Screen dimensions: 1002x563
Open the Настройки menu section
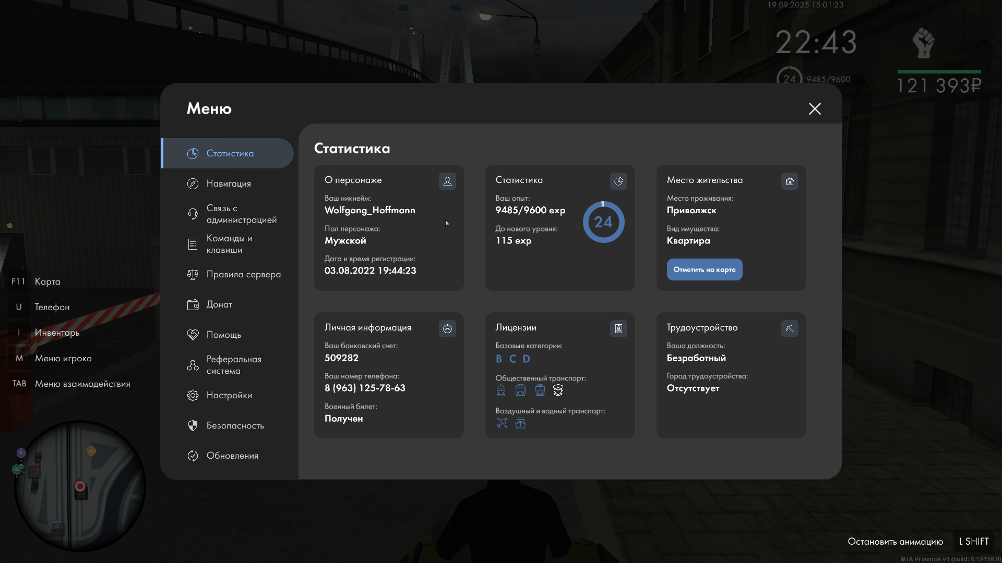click(229, 395)
